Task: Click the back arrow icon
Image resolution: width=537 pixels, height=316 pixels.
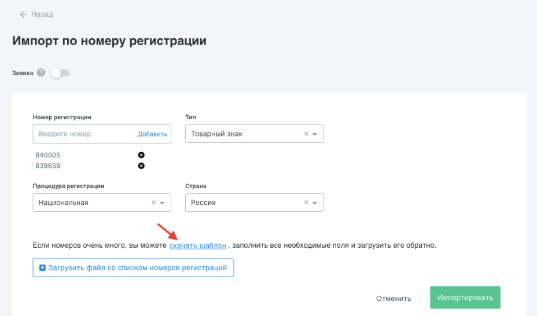Action: tap(23, 14)
